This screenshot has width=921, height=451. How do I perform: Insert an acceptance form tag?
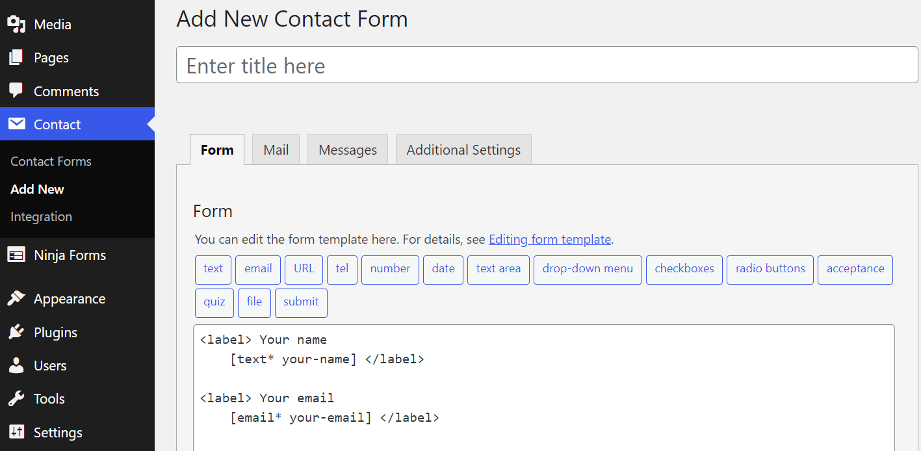click(x=855, y=270)
